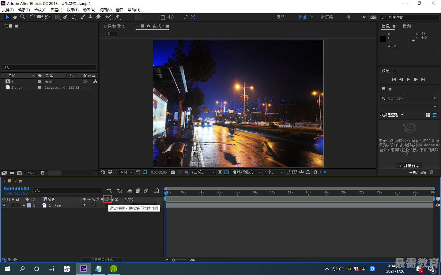Image resolution: width=441 pixels, height=275 pixels.
Task: Open 活动摄像机 3D view dropdown
Action: [x=247, y=172]
